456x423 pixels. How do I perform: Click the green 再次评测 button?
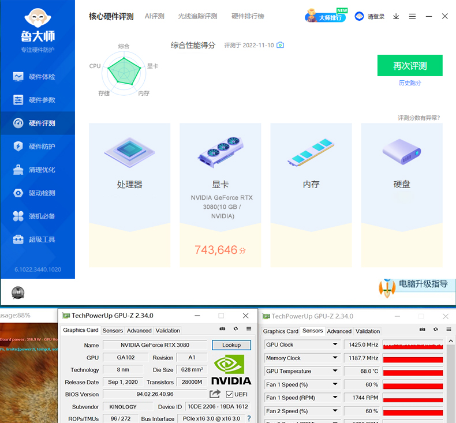click(410, 66)
